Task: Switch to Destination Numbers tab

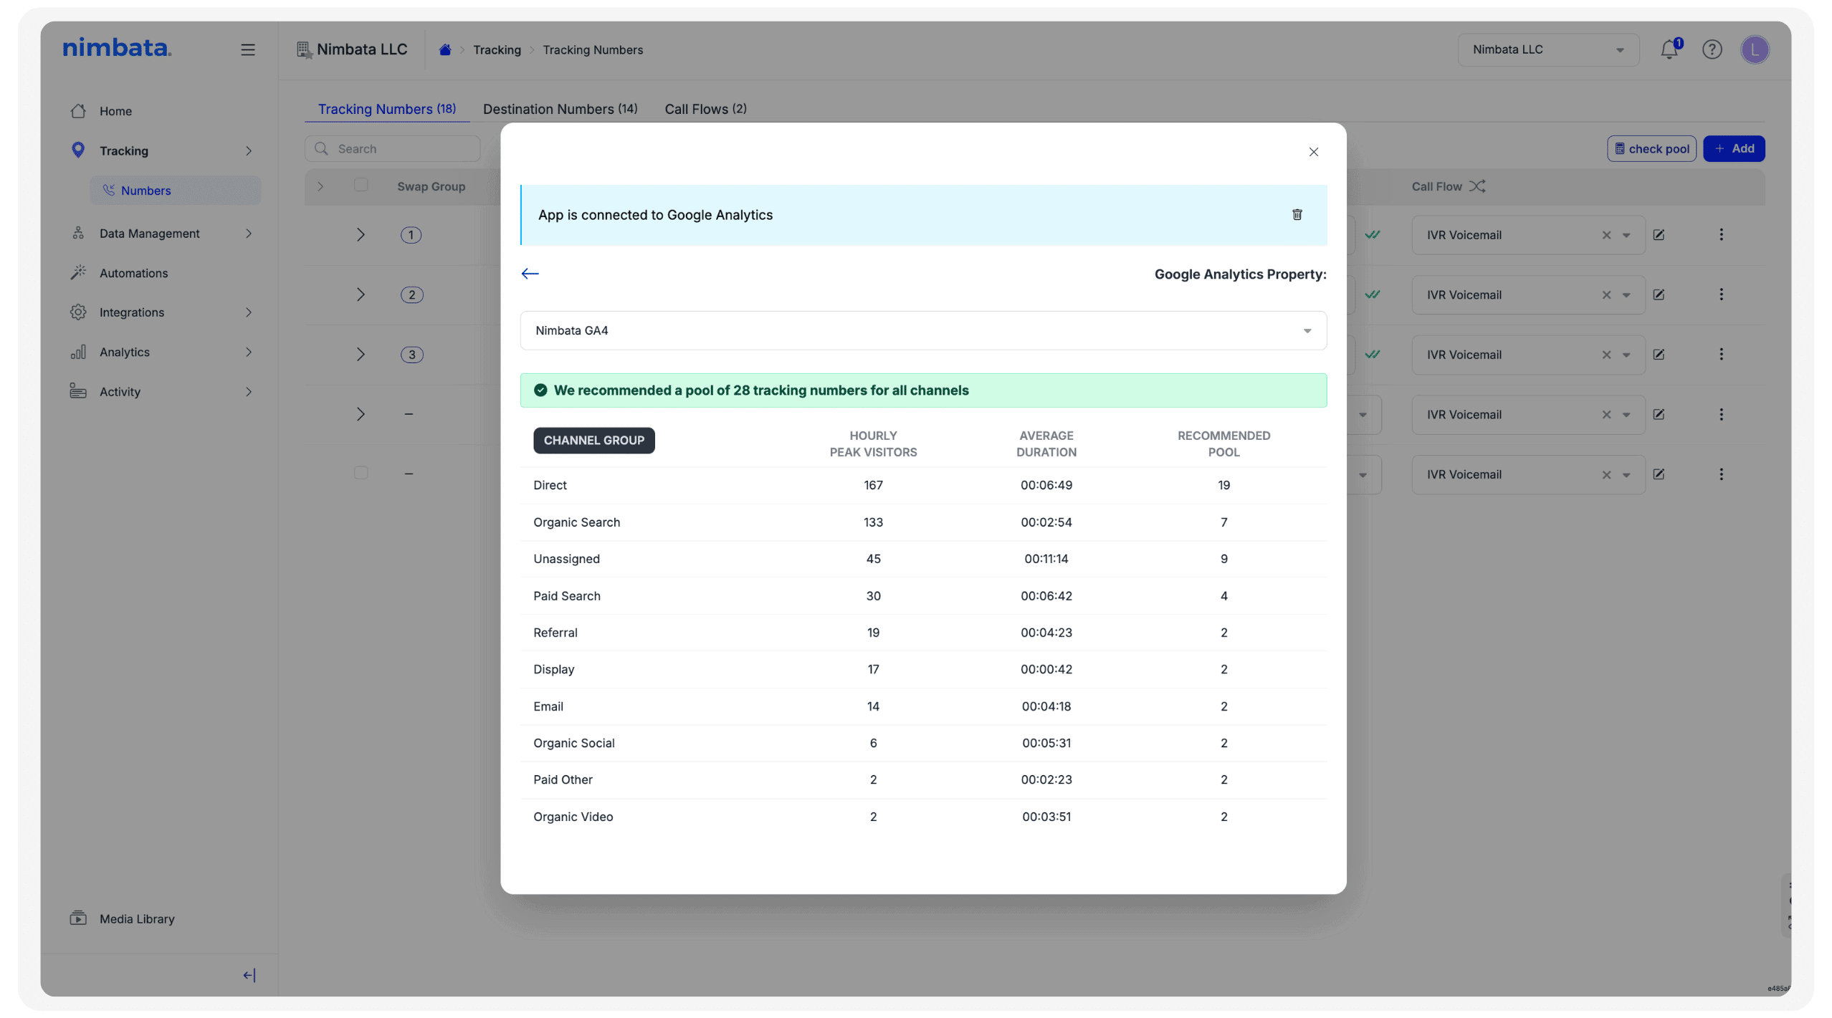Action: click(x=560, y=109)
